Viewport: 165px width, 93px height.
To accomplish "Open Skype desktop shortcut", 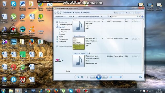I will coord(13,5).
